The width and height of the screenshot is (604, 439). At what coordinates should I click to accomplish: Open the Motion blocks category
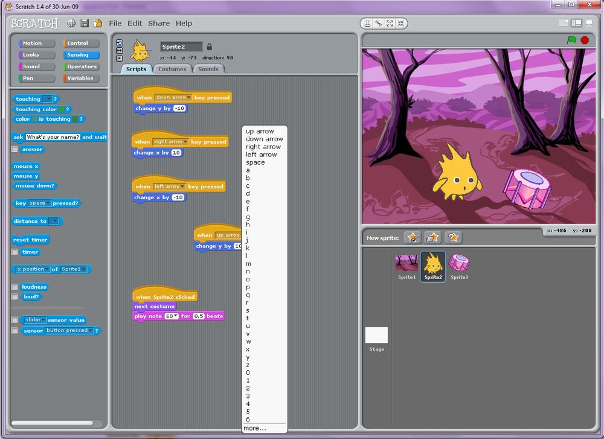[x=37, y=43]
